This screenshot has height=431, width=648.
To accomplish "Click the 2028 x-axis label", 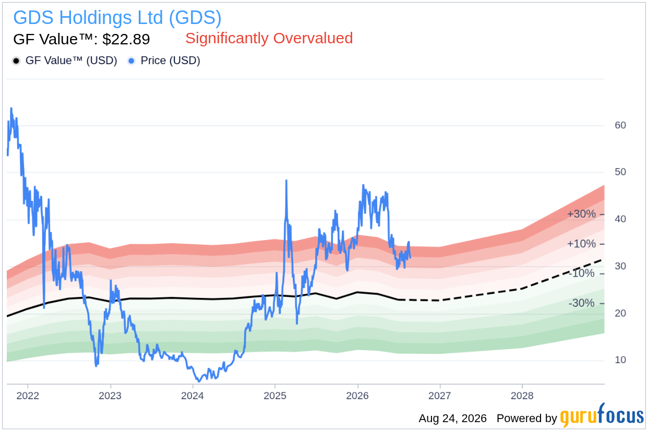I will point(522,396).
